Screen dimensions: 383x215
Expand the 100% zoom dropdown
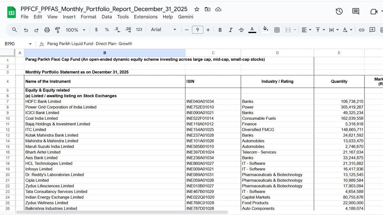(76, 30)
